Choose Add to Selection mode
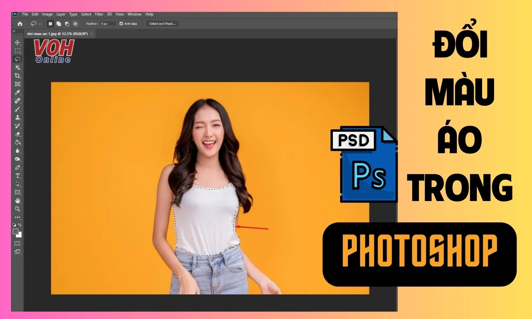 59,24
